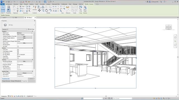Open the File menu tab
The height and width of the screenshot is (100, 179).
tap(3, 4)
